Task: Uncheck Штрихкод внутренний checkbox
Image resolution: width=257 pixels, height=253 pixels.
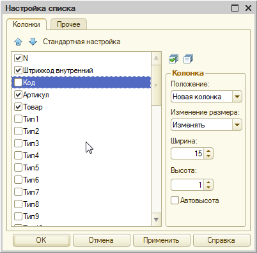Action: point(18,70)
